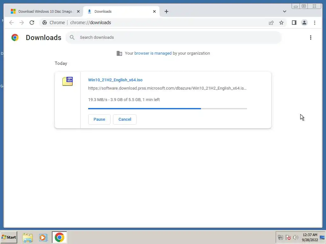Open Windows Explorer from taskbar

(x=28, y=237)
